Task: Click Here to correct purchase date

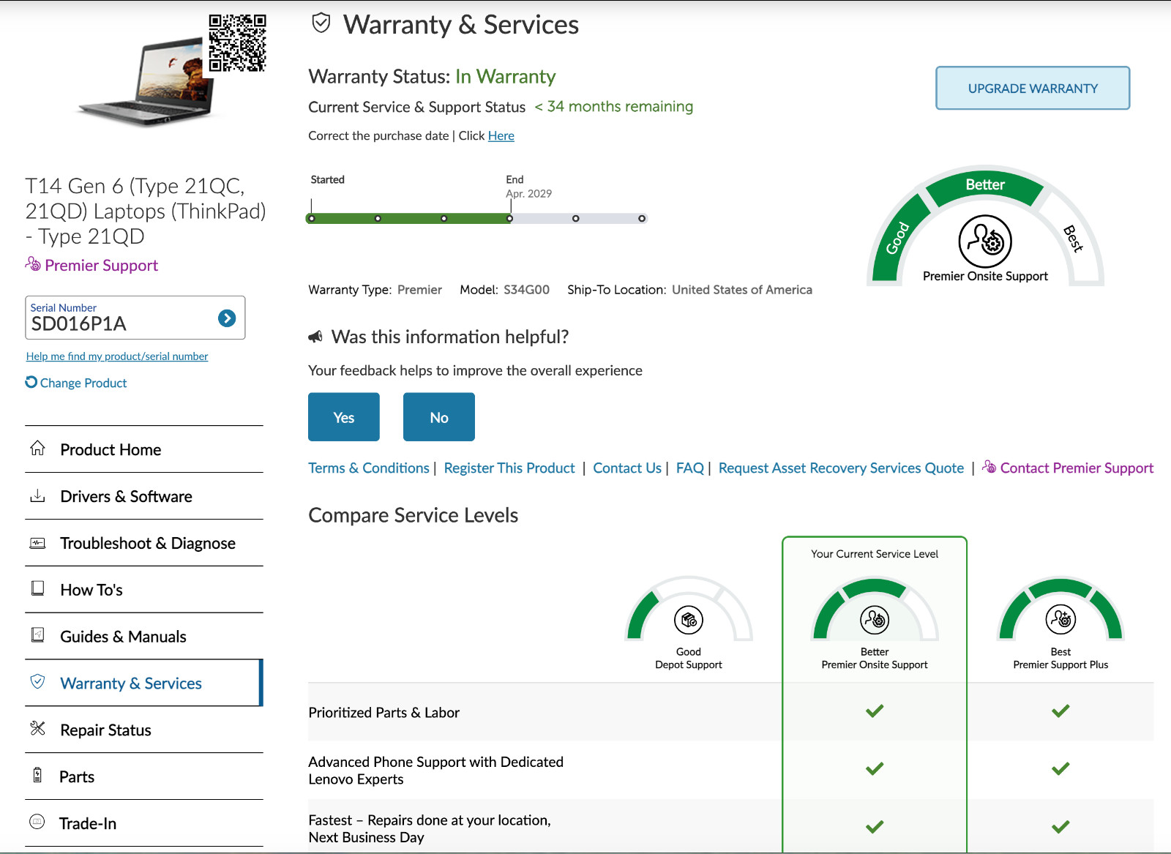Action: [x=501, y=136]
